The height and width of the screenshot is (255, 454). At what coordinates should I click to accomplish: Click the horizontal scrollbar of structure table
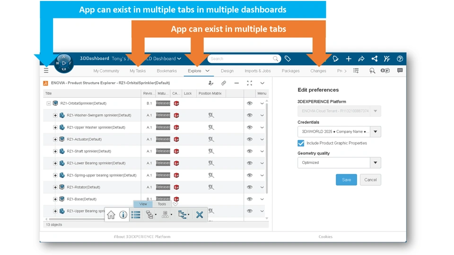[77, 219]
